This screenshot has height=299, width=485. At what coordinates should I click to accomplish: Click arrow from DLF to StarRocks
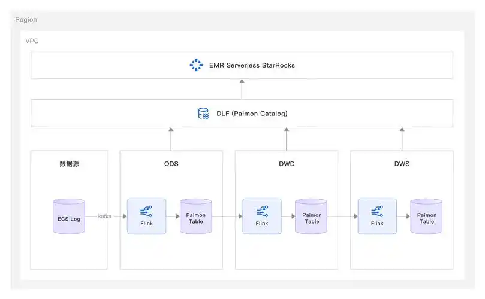pyautogui.click(x=242, y=89)
